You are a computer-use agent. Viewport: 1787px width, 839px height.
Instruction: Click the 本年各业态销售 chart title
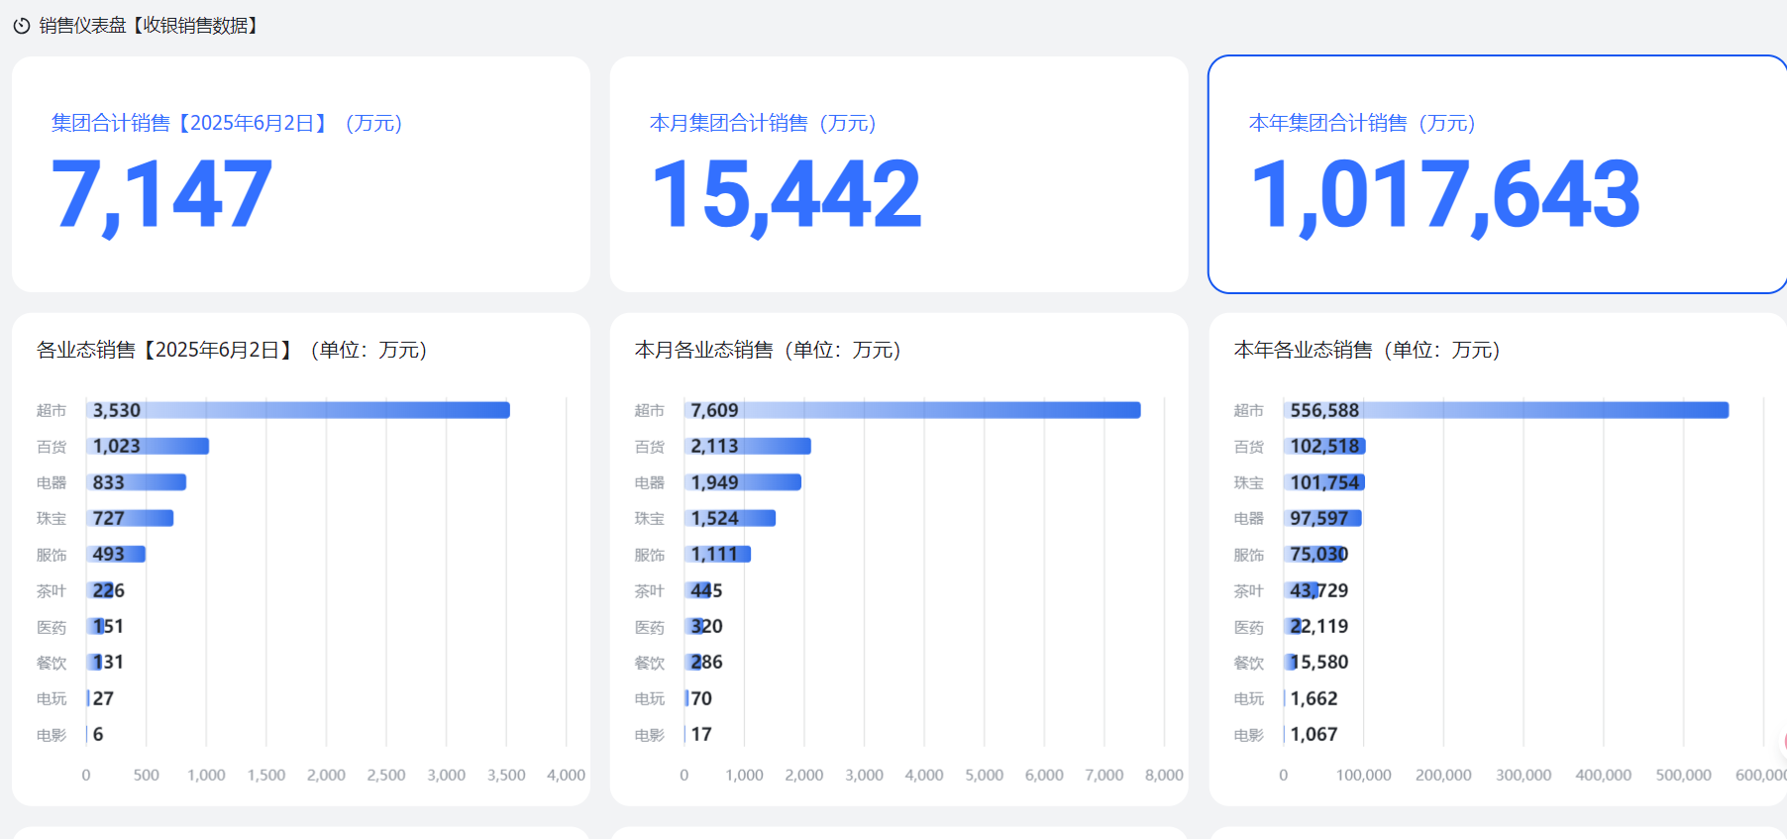(1366, 350)
